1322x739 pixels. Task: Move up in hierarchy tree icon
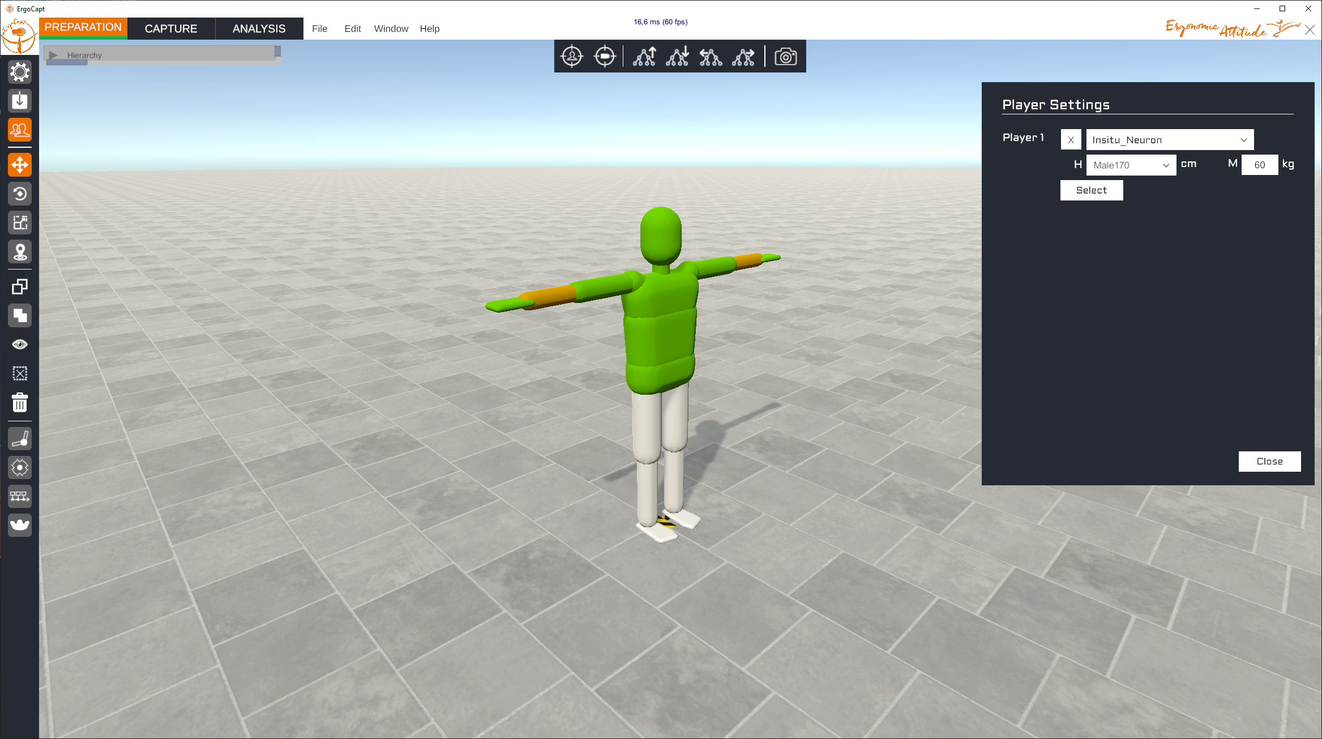[x=644, y=56]
